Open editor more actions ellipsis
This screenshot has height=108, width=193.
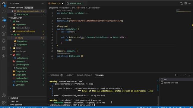pos(190,3)
